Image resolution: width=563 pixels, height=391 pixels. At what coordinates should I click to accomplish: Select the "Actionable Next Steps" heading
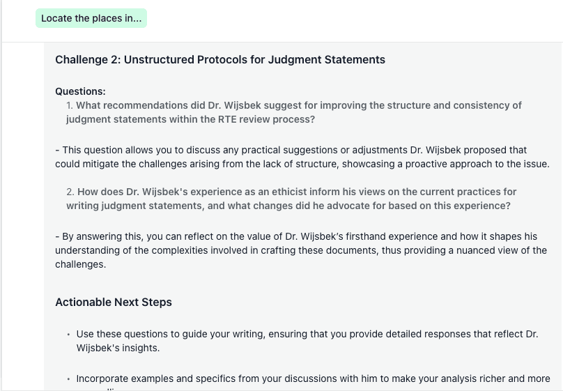coord(114,302)
